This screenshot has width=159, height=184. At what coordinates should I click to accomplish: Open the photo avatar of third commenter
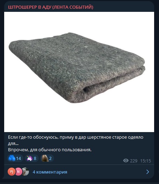click(25, 172)
